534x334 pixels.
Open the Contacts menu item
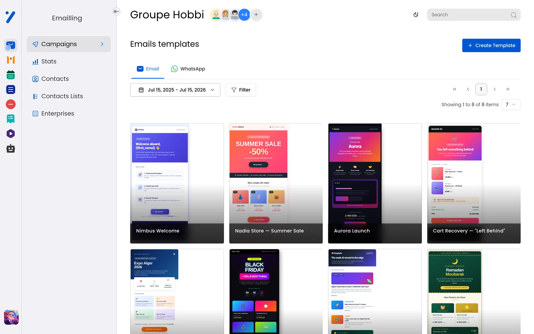pos(69,79)
